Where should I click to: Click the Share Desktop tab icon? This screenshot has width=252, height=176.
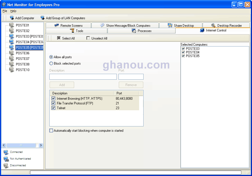(170, 25)
